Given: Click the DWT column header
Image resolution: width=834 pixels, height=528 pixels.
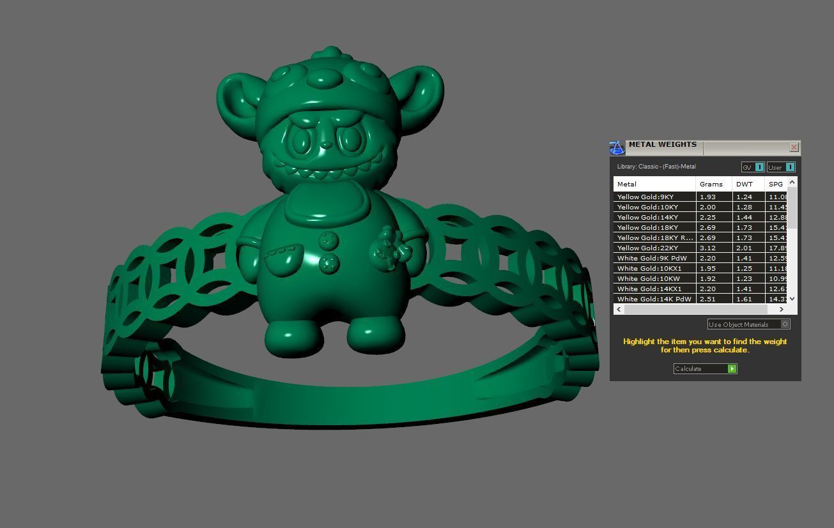Looking at the screenshot, I should point(748,184).
